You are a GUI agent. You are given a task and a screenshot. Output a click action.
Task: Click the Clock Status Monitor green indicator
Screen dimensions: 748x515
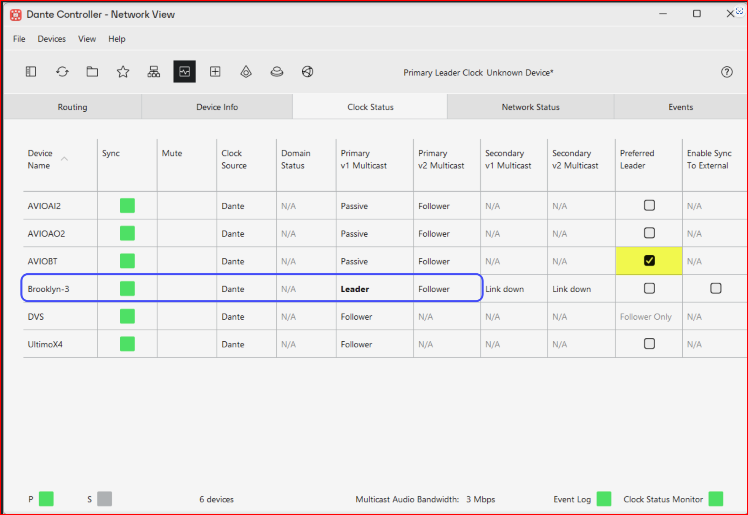pyautogui.click(x=716, y=499)
